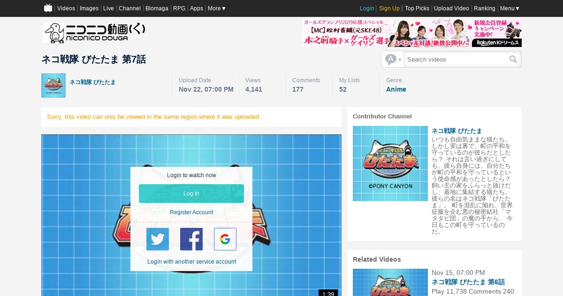This screenshot has height=296, width=563.
Task: Click 'Play 11,738 Comments 240' text
Action: point(473,291)
